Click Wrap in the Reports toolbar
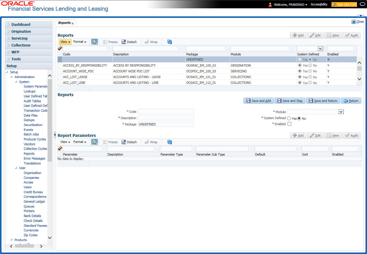367x254 pixels. tap(151, 42)
